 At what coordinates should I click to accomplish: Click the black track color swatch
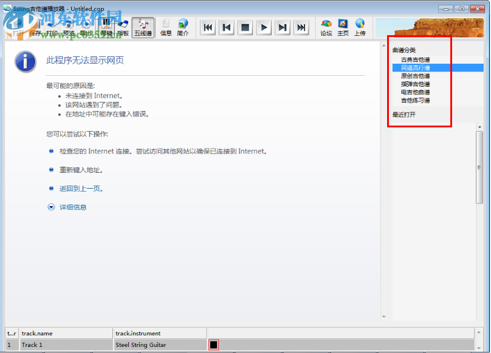tap(213, 344)
